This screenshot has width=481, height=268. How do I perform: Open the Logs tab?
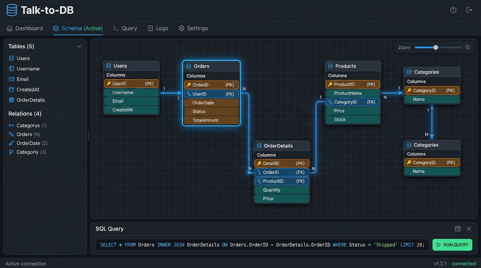click(x=158, y=28)
